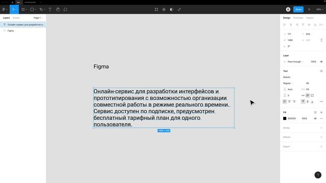Set text align left
This screenshot has width=326, height=183.
pos(285,102)
